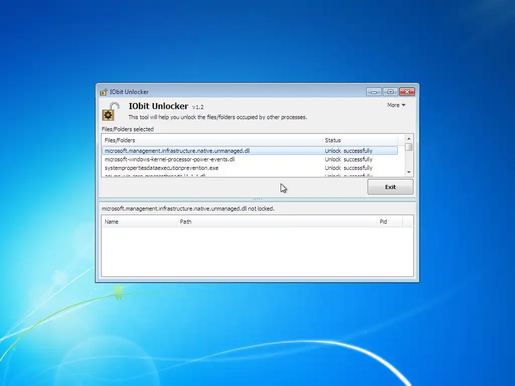Screen dimensions: 515x386
Task: Select microsoft-windows-kernel-processor-power-events.dll row
Action: (249, 159)
